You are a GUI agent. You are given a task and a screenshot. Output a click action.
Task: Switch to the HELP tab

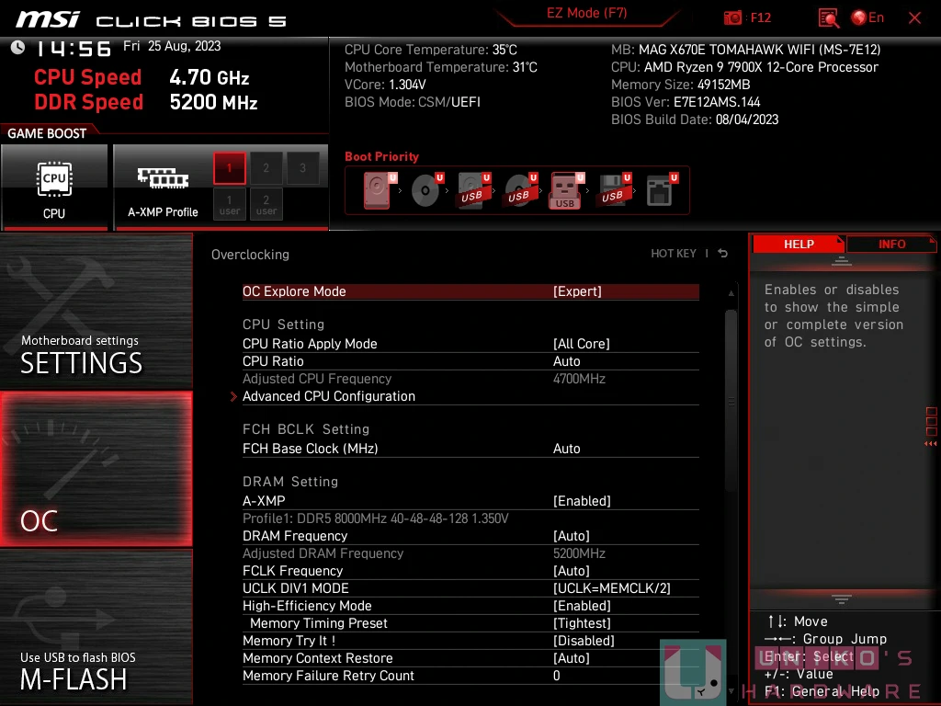(799, 245)
